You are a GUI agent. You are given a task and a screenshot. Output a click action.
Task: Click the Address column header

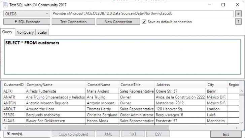pos(180,85)
